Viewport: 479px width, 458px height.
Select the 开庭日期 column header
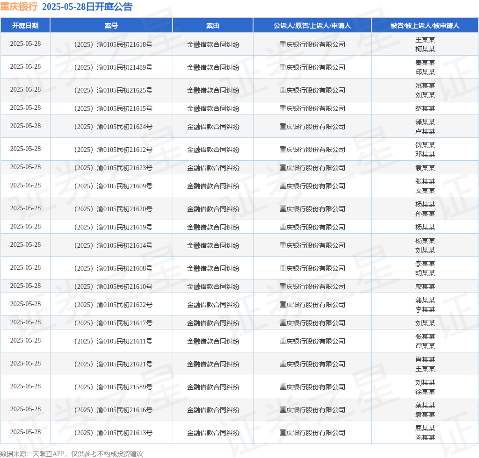click(25, 26)
